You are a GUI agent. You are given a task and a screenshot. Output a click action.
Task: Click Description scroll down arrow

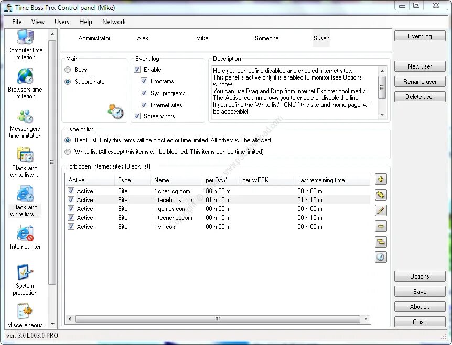pyautogui.click(x=382, y=115)
